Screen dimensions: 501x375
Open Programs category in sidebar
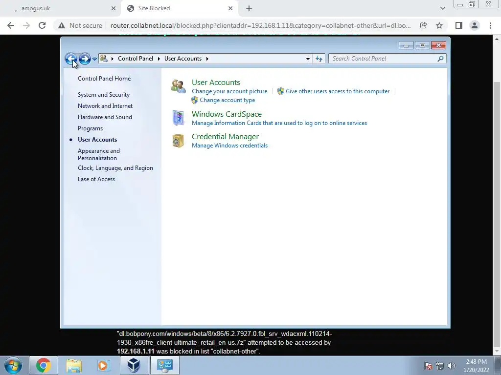pos(90,128)
